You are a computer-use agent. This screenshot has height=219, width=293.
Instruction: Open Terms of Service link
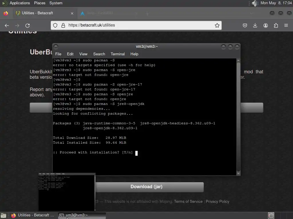[188, 202]
